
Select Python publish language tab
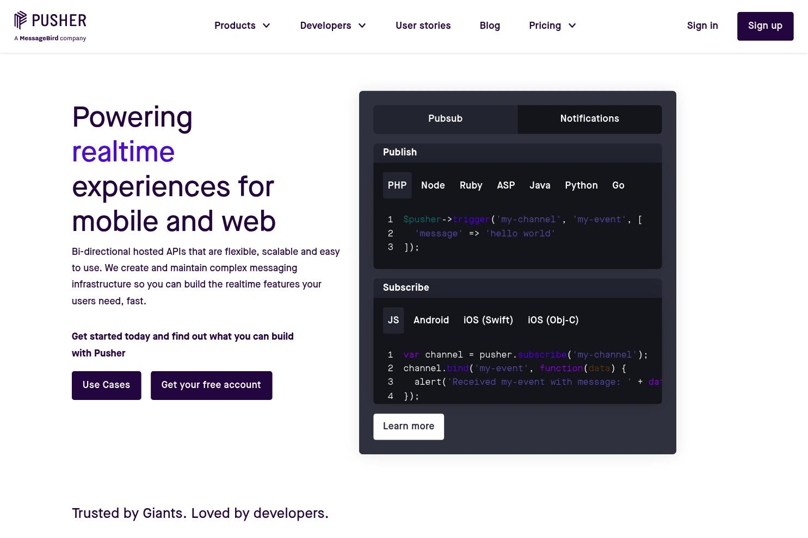[x=581, y=185]
